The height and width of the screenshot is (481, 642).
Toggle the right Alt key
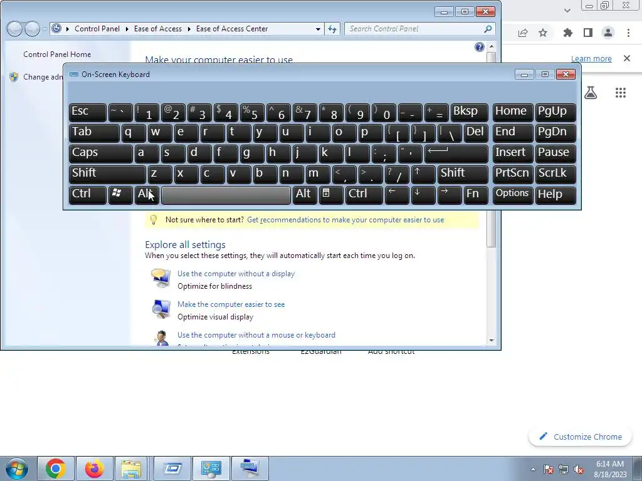305,194
